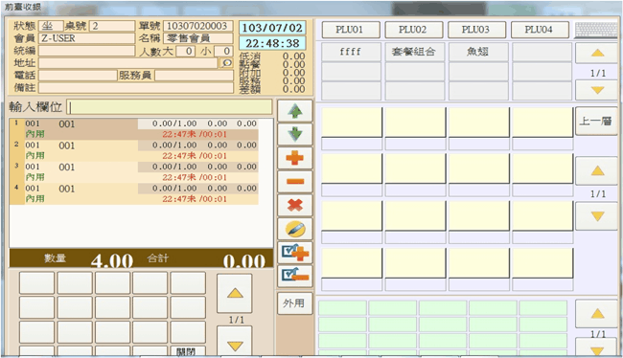The image size is (623, 358).
Task: Open the pencil edit icon
Action: tap(294, 229)
